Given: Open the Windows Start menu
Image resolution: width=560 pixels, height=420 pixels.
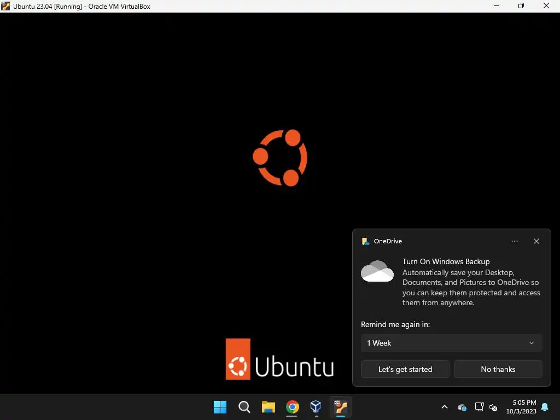Looking at the screenshot, I should click(220, 407).
